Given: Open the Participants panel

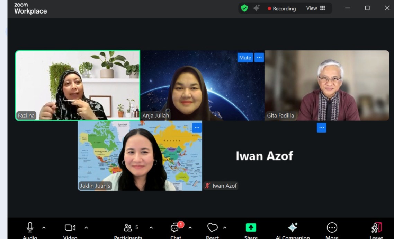Looking at the screenshot, I should tap(128, 228).
